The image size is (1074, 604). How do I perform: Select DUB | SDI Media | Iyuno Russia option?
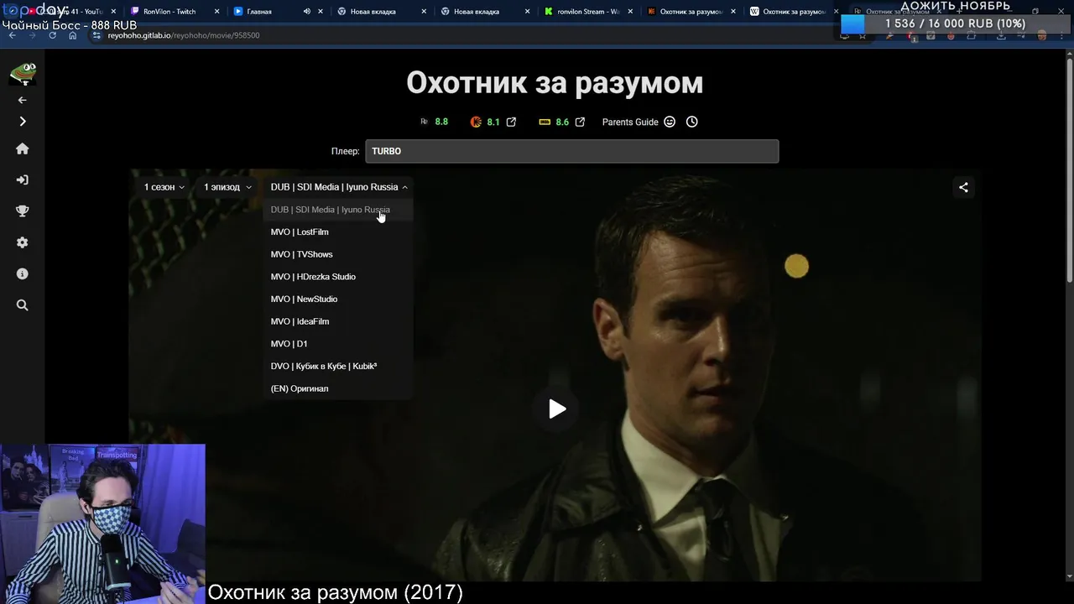[x=338, y=210]
